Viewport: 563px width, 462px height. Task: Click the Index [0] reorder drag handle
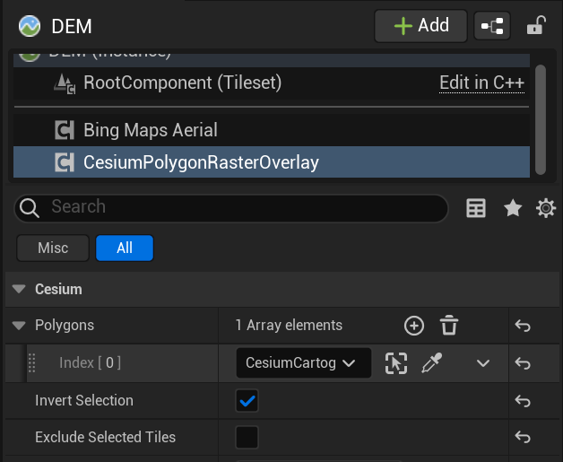coord(31,362)
